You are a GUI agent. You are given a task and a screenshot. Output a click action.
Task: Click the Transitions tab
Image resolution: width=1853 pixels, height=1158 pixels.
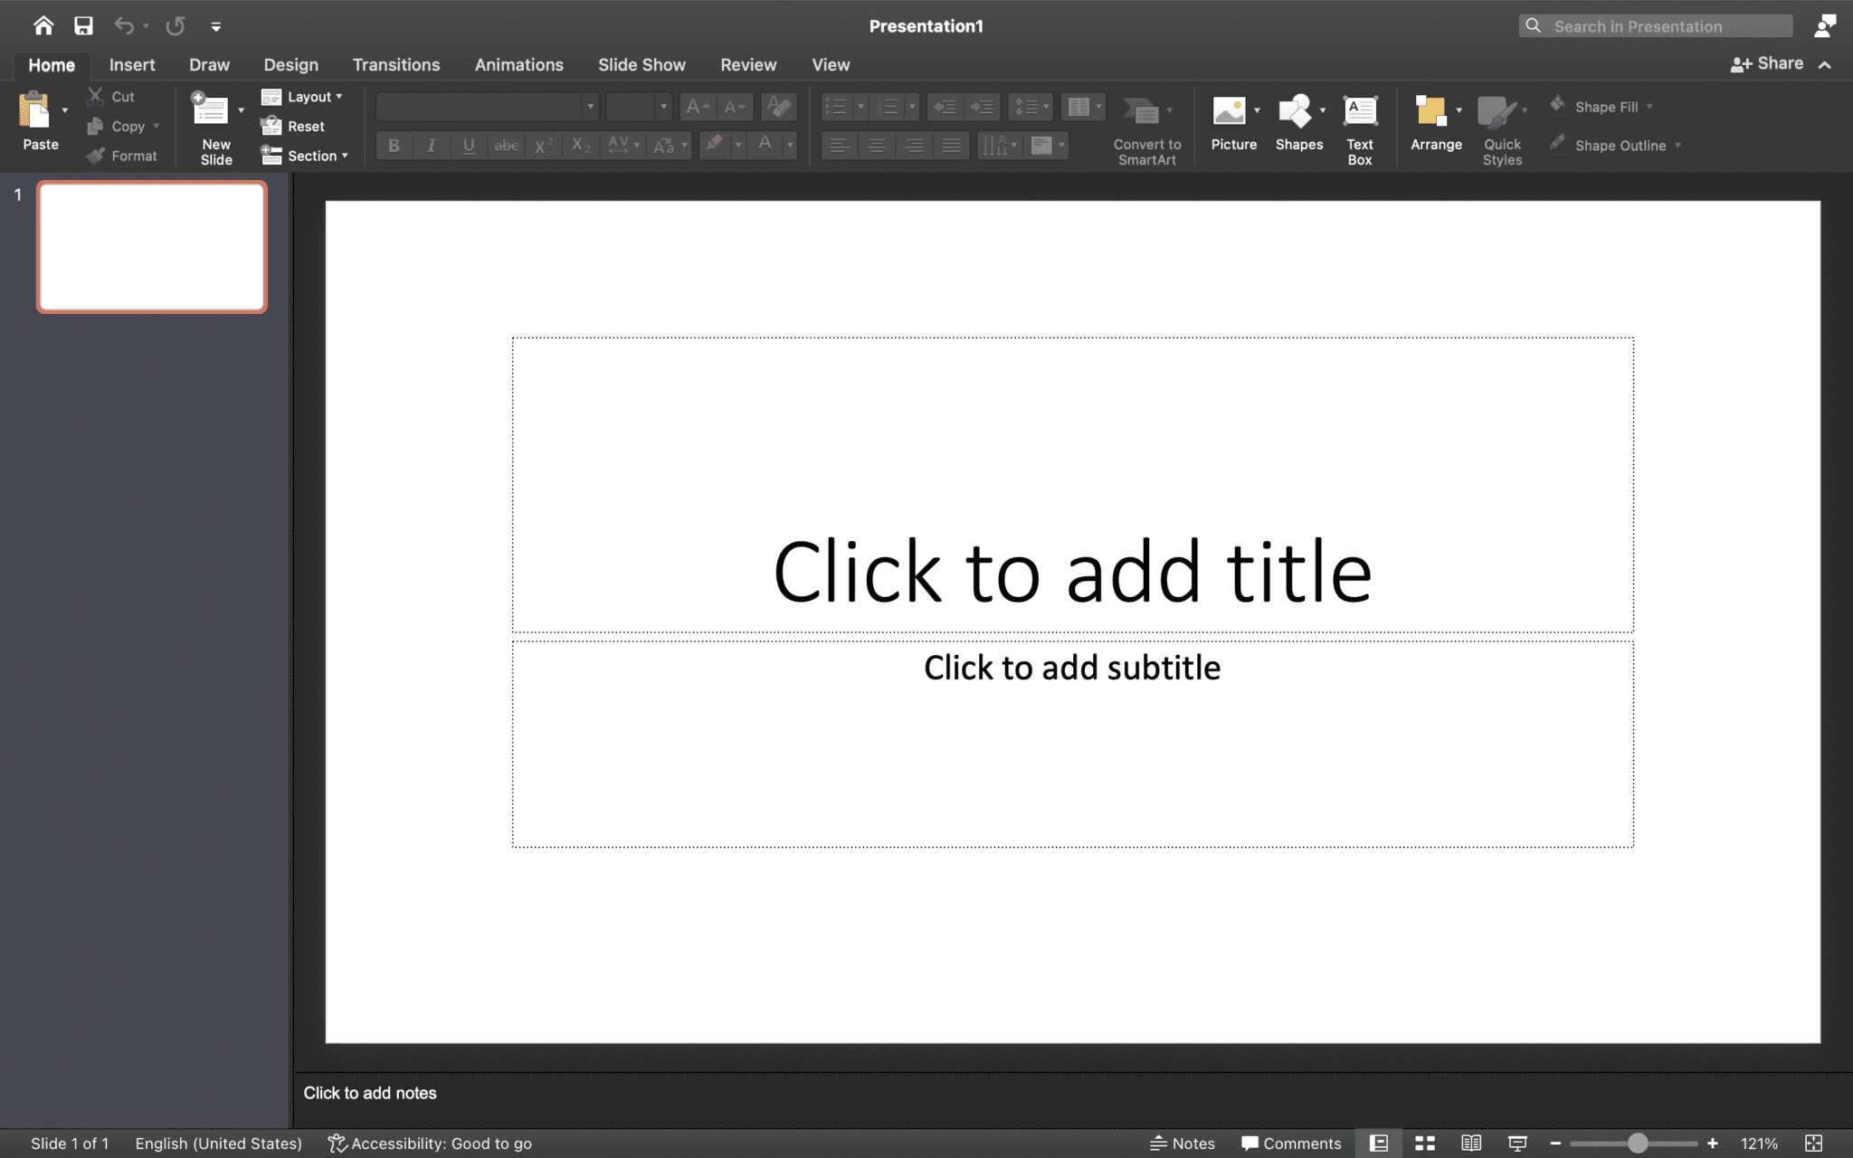(396, 62)
